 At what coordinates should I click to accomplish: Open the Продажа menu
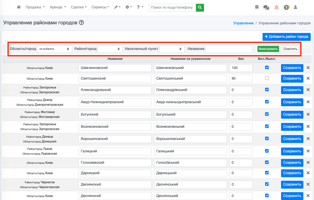pos(35,7)
